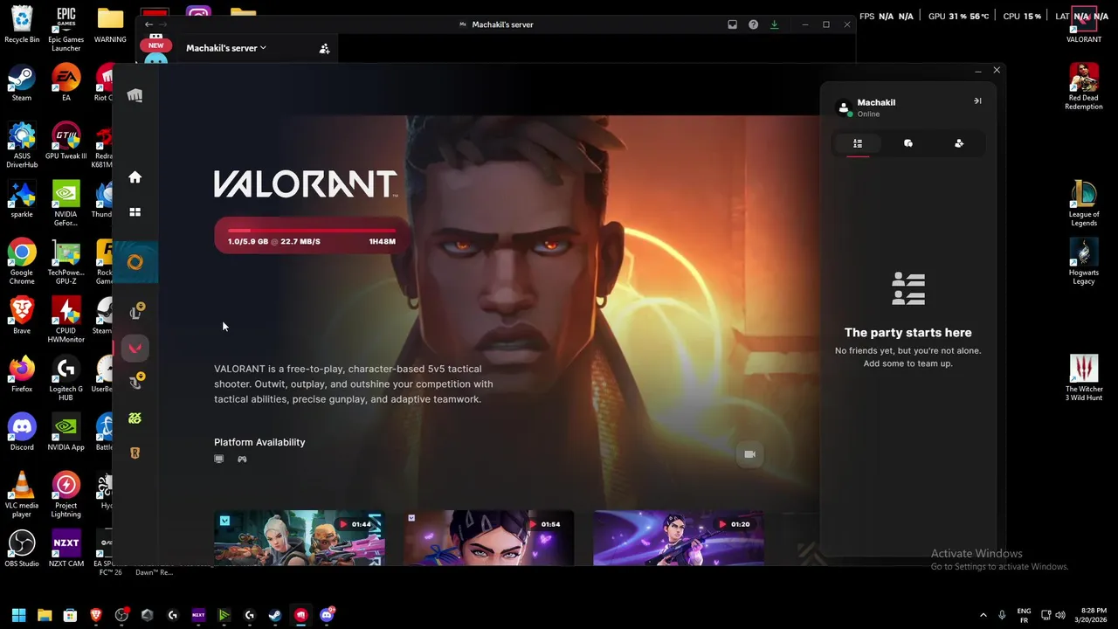Select the CPUID HWMonitor desktop icon
This screenshot has width=1118, height=629.
pyautogui.click(x=66, y=320)
